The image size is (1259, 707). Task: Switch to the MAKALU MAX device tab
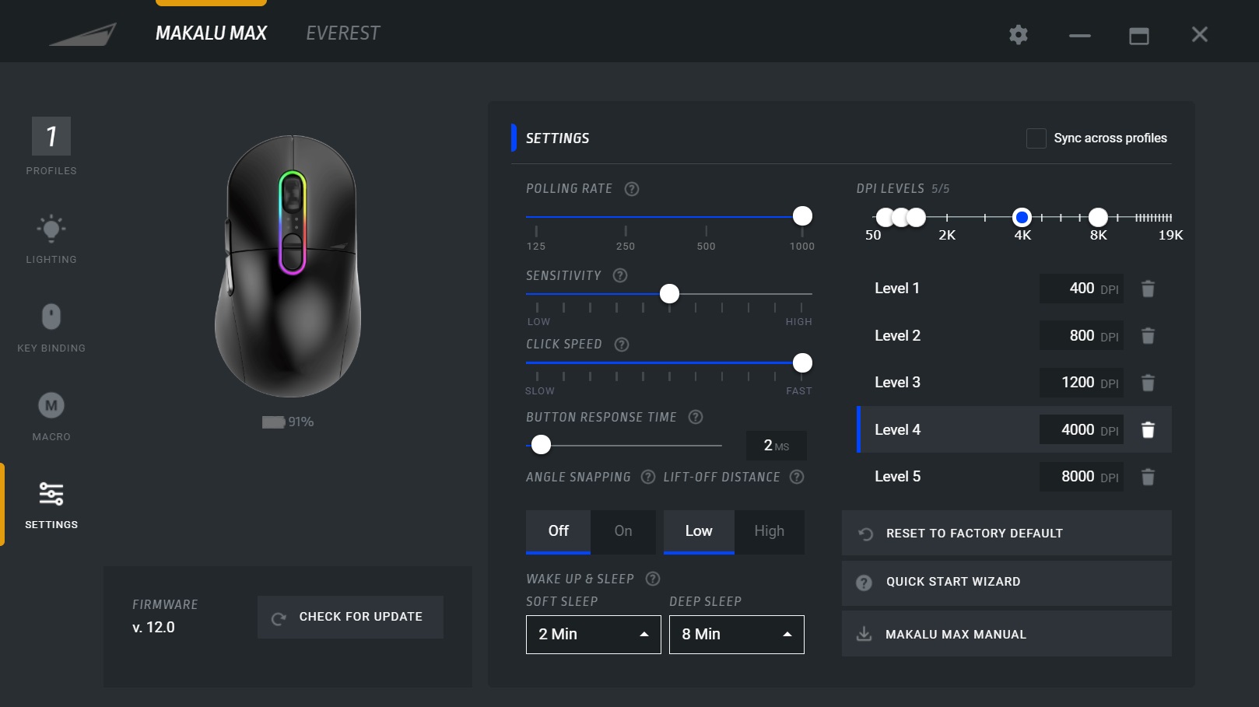tap(211, 33)
